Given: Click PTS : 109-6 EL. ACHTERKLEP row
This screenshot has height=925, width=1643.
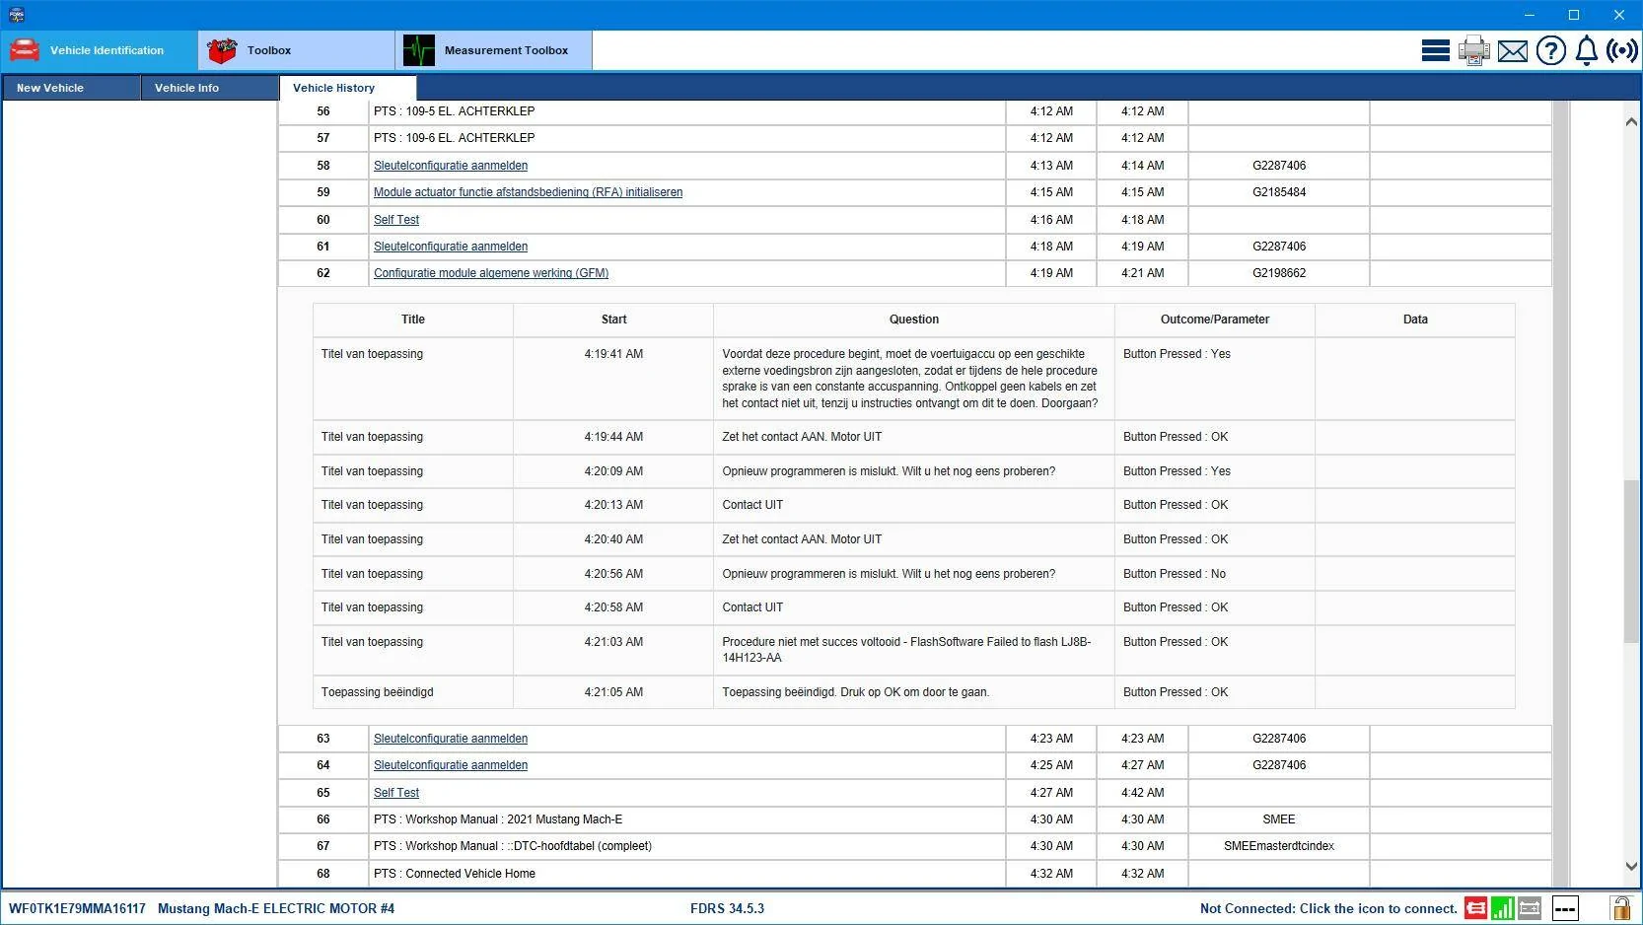Looking at the screenshot, I should tap(686, 138).
